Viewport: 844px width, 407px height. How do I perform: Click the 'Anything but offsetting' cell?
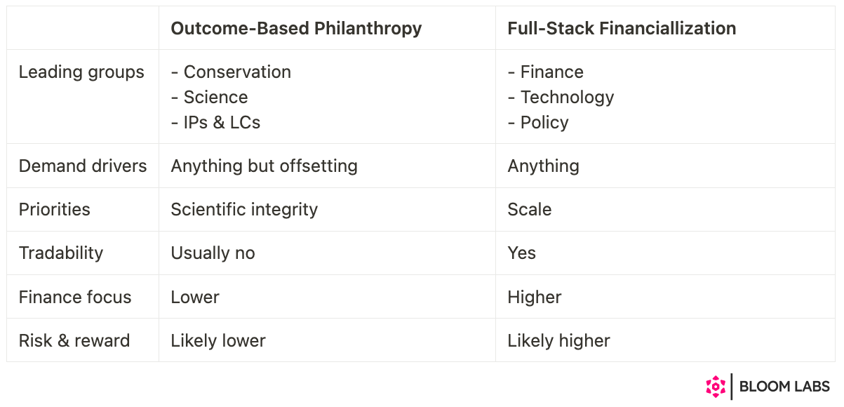(264, 166)
